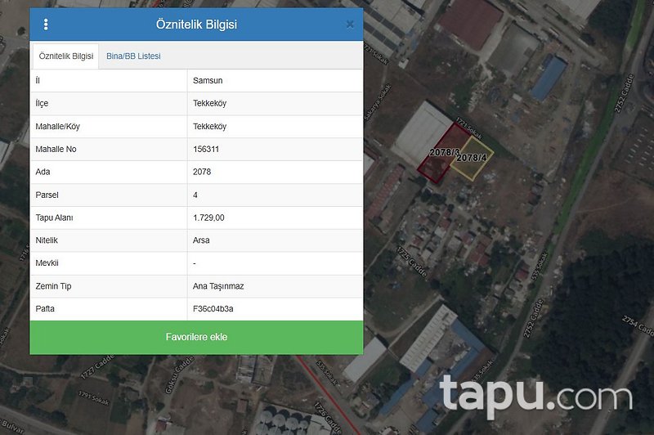The image size is (654, 435).
Task: Select the Öznitelik Bilgisi tab
Action: [x=65, y=56]
